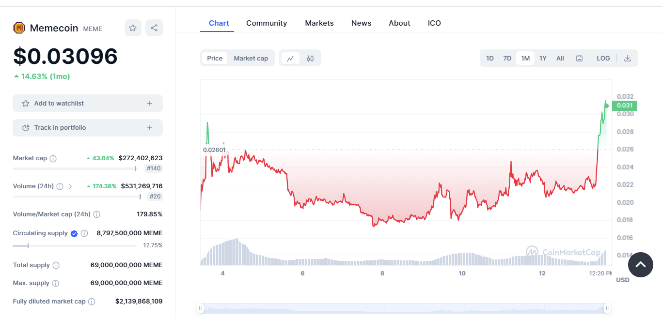Screen dimensions: 662x318
Task: Open the About tab
Action: [399, 23]
